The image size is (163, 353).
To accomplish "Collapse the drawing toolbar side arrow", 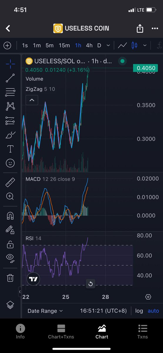I will point(20,292).
